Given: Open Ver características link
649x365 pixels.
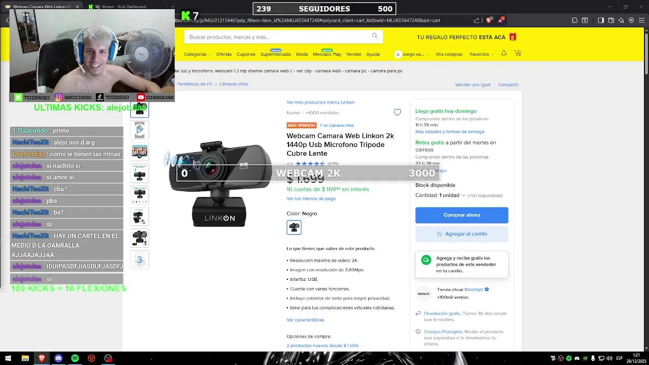Looking at the screenshot, I should [x=305, y=320].
